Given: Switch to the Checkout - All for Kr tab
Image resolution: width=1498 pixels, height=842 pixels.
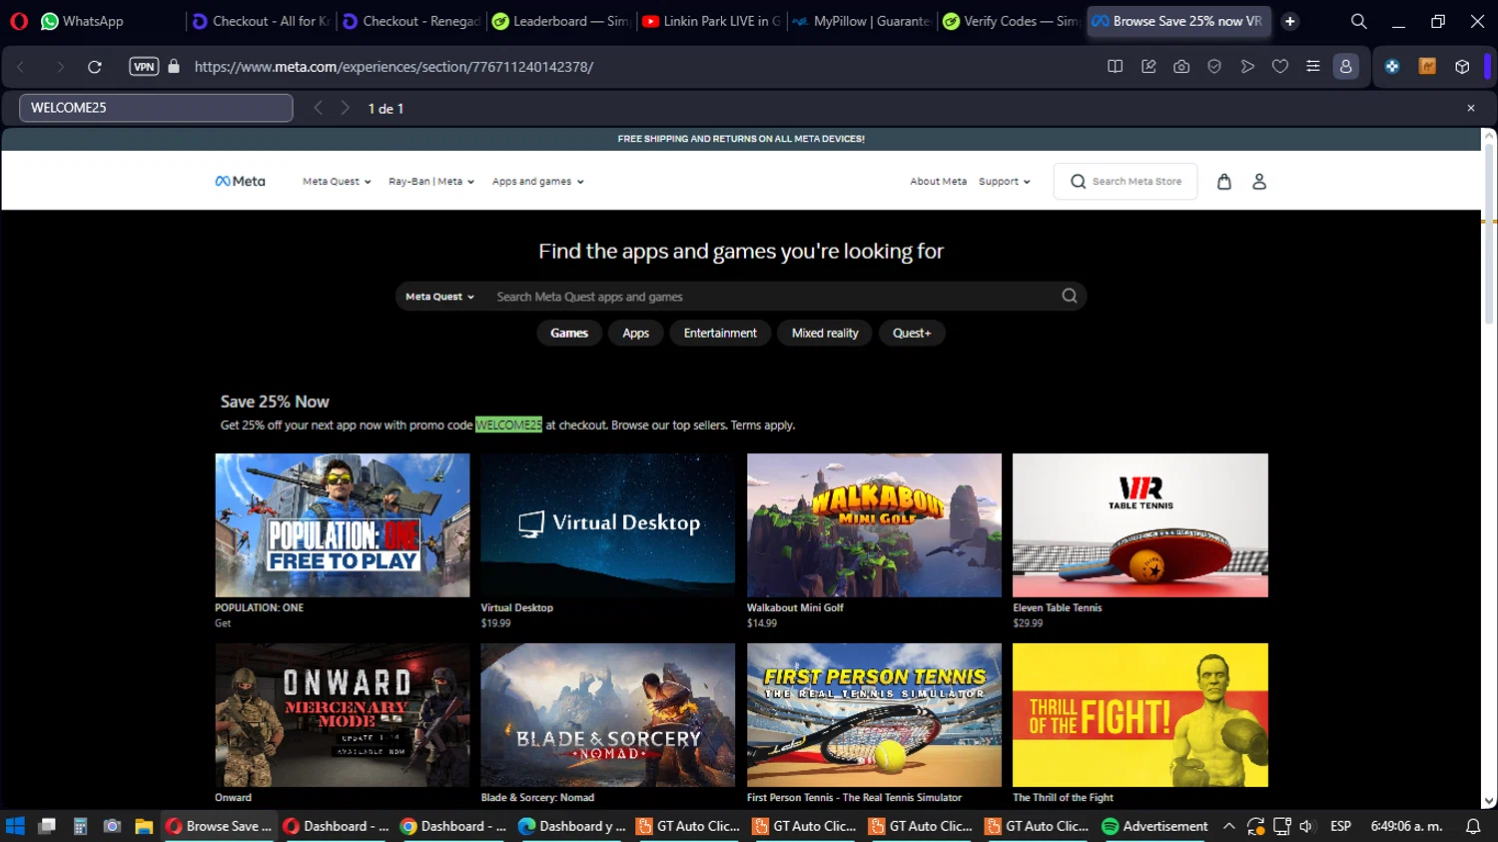Looking at the screenshot, I should [x=262, y=21].
